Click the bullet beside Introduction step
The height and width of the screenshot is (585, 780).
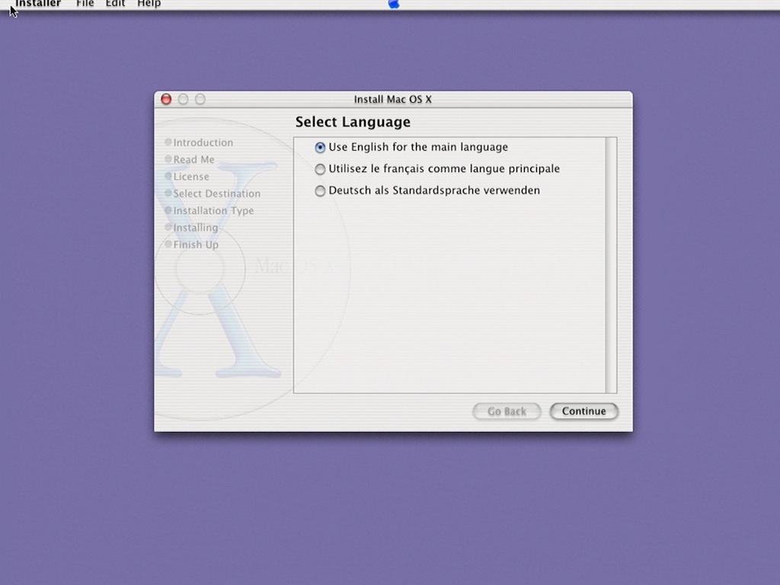point(168,142)
